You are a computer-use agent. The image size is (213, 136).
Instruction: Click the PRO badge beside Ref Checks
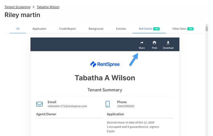(156, 29)
